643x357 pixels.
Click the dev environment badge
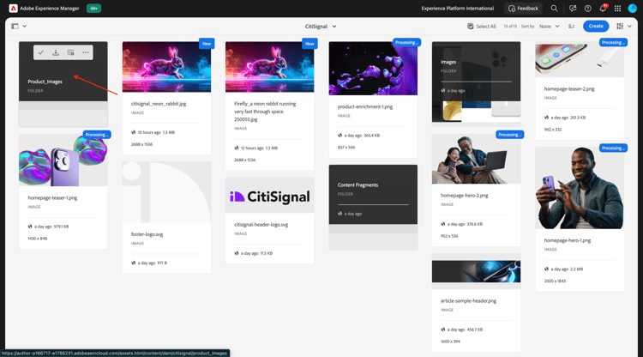coord(94,9)
